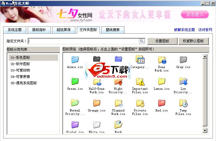The height and width of the screenshot is (141, 216).
Task: Select the 文件夹图标 tab
Action: pyautogui.click(x=88, y=30)
